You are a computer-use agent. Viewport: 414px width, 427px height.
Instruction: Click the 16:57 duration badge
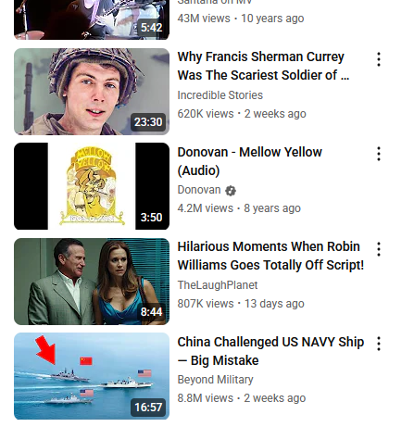coord(148,408)
